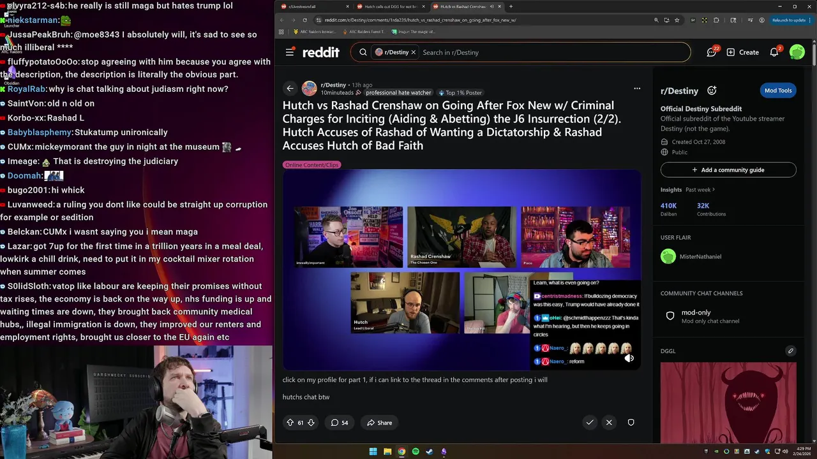The height and width of the screenshot is (459, 817).
Task: Open Imgur: The magic of bookmark
Action: [x=414, y=31]
